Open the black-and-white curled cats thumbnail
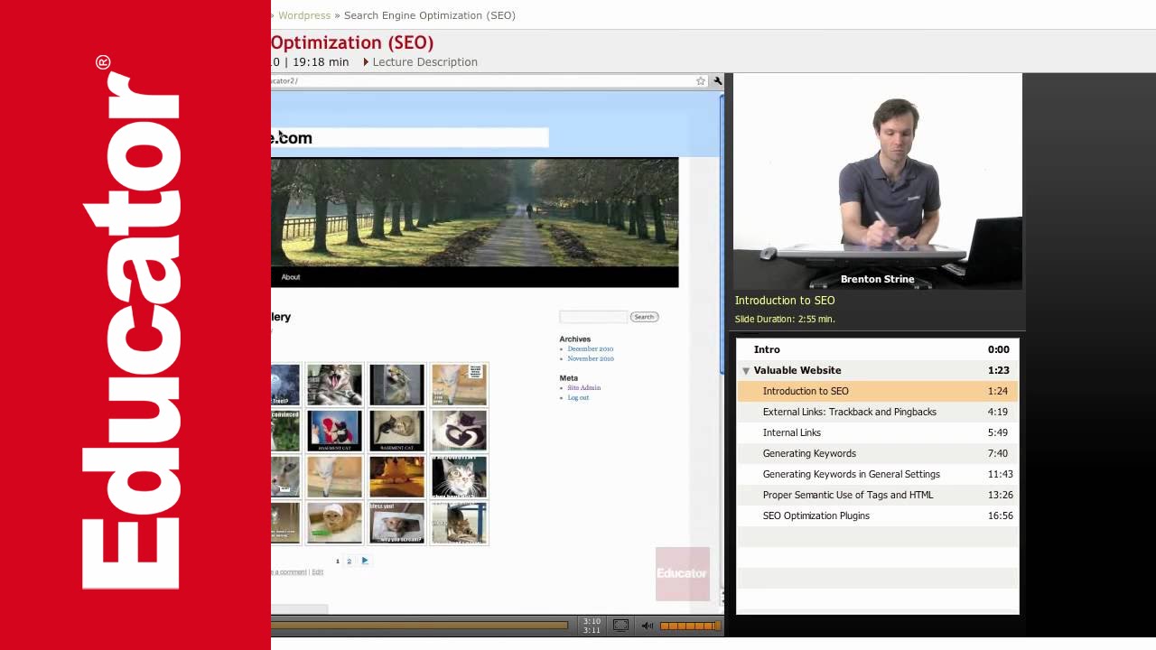The height and width of the screenshot is (650, 1156). coord(459,431)
